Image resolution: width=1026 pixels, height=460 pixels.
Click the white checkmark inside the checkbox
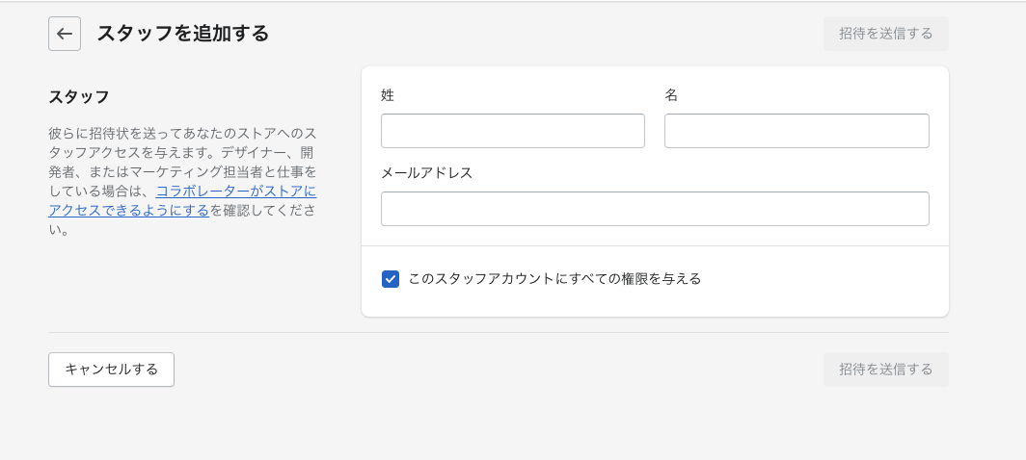pos(390,279)
